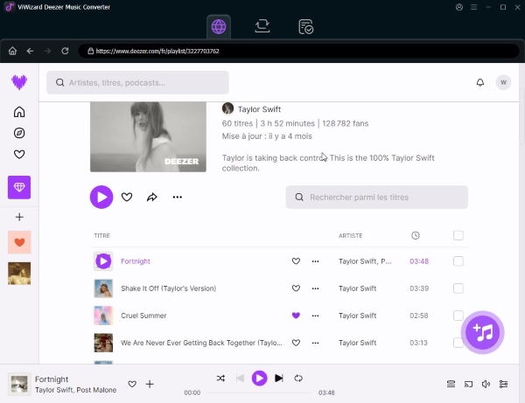Share the playlist with arrow icon
The width and height of the screenshot is (525, 403).
(x=152, y=197)
